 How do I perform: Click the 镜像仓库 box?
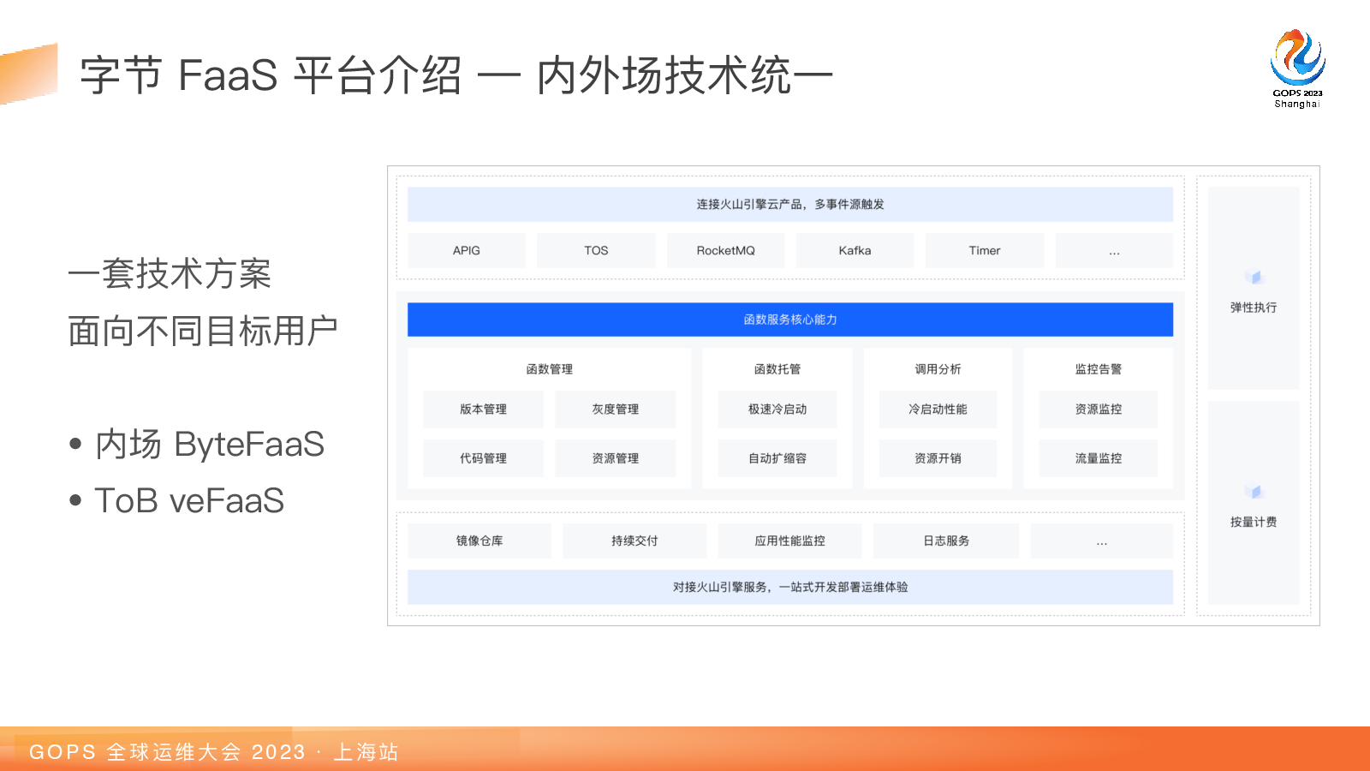479,541
